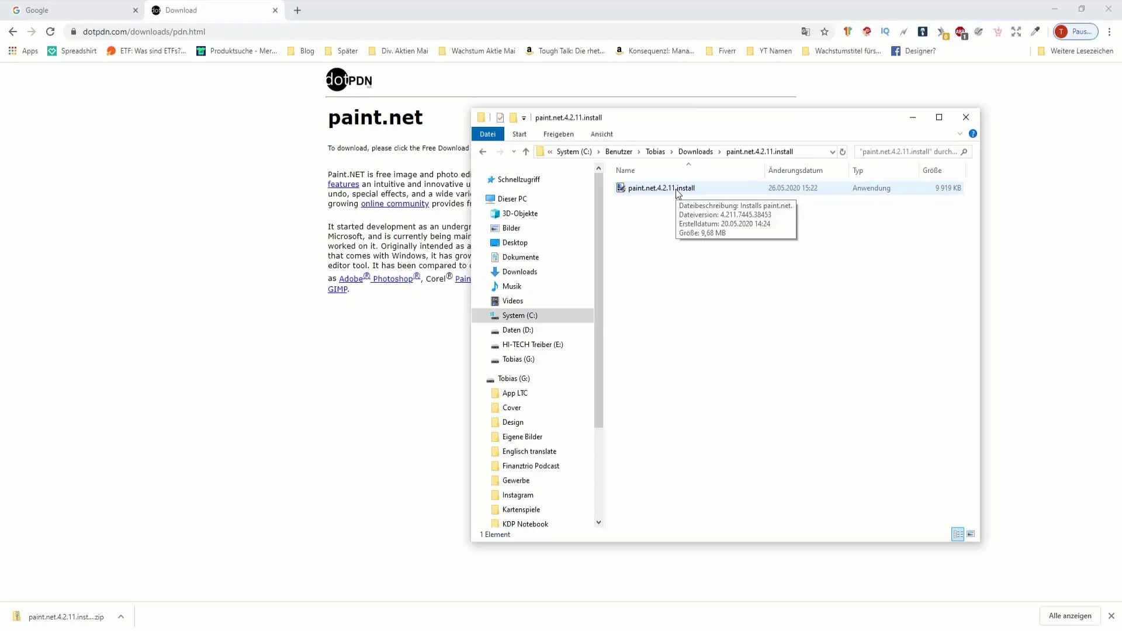Expand the Benutzer breadcrumb arrow
Viewport: 1122px width, 631px height.
(639, 152)
